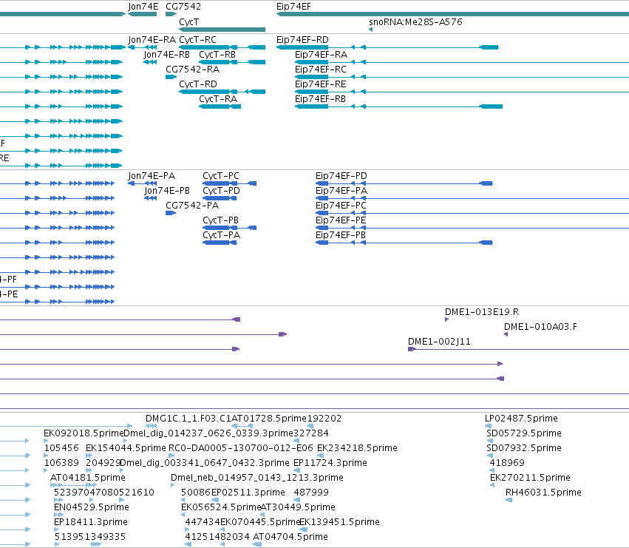Select the Eip74EF-PB protein label
Viewport: 629px width, 548px height.
point(341,235)
